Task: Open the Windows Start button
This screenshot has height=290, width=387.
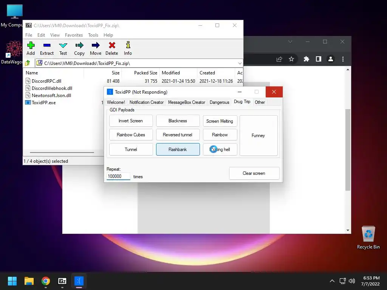Action: pos(12,281)
